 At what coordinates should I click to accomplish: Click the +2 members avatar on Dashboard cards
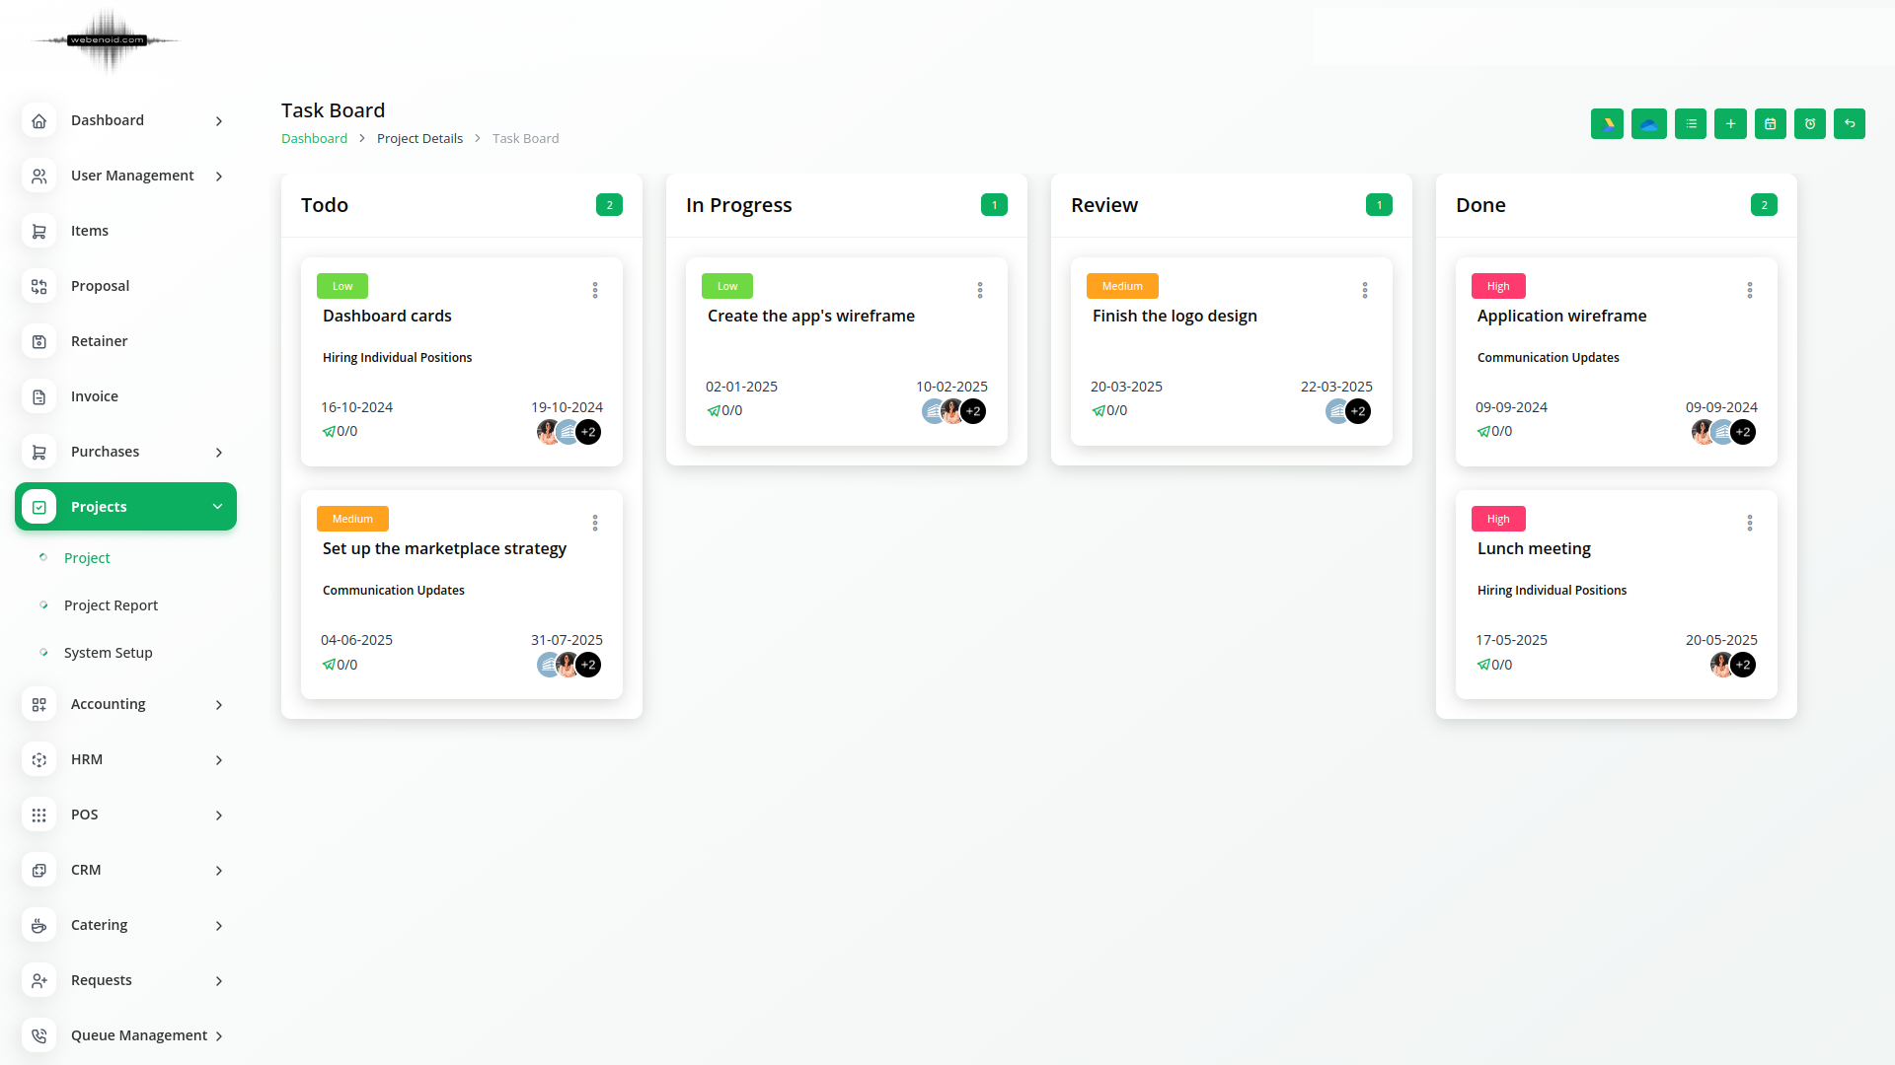pos(588,432)
